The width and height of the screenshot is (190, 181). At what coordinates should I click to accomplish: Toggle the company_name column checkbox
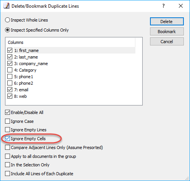tap(10, 64)
